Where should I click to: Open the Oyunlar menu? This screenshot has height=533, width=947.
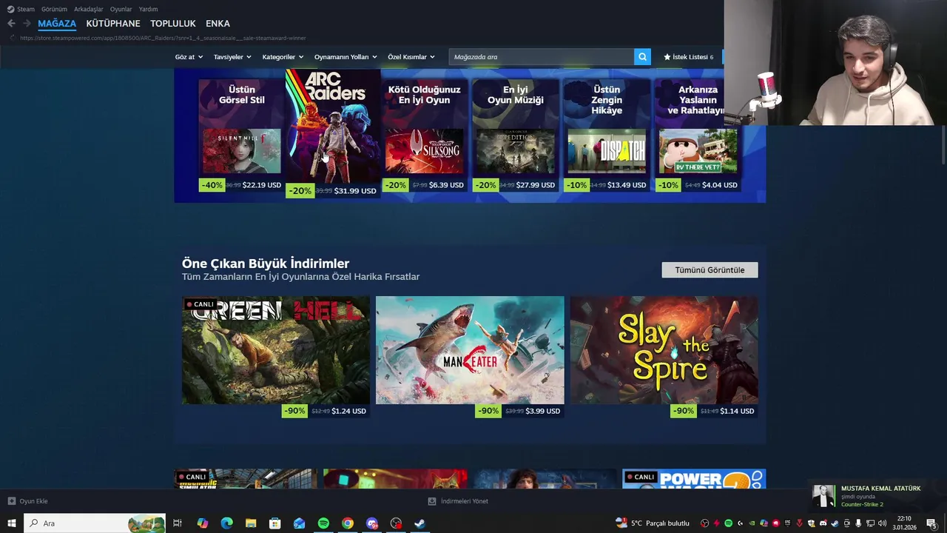(x=121, y=9)
